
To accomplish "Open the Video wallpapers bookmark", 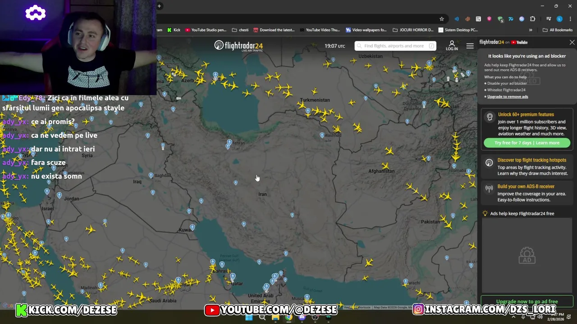I will pos(366,30).
